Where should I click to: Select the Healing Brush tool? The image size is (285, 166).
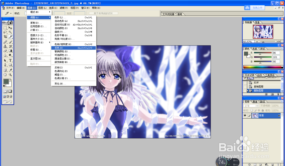tap(5, 42)
